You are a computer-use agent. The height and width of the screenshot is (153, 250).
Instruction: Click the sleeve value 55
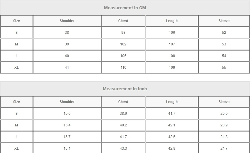tap(224, 68)
